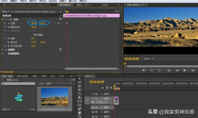Toggle 等比缩放 uniform scale checkbox

coord(32,35)
